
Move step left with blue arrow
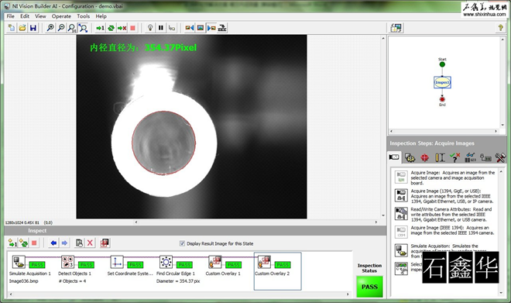pos(53,243)
